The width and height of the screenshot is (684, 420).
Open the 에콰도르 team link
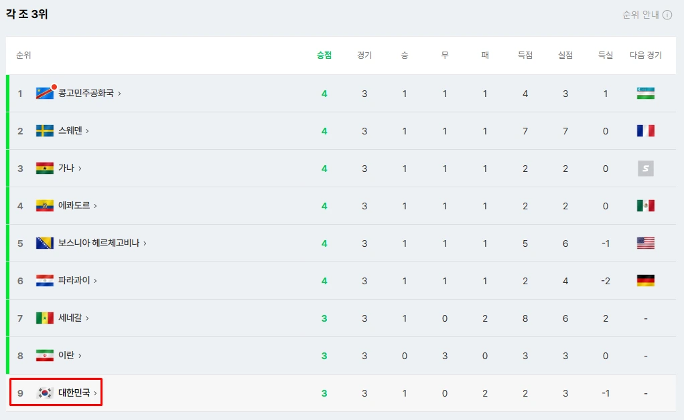(74, 205)
